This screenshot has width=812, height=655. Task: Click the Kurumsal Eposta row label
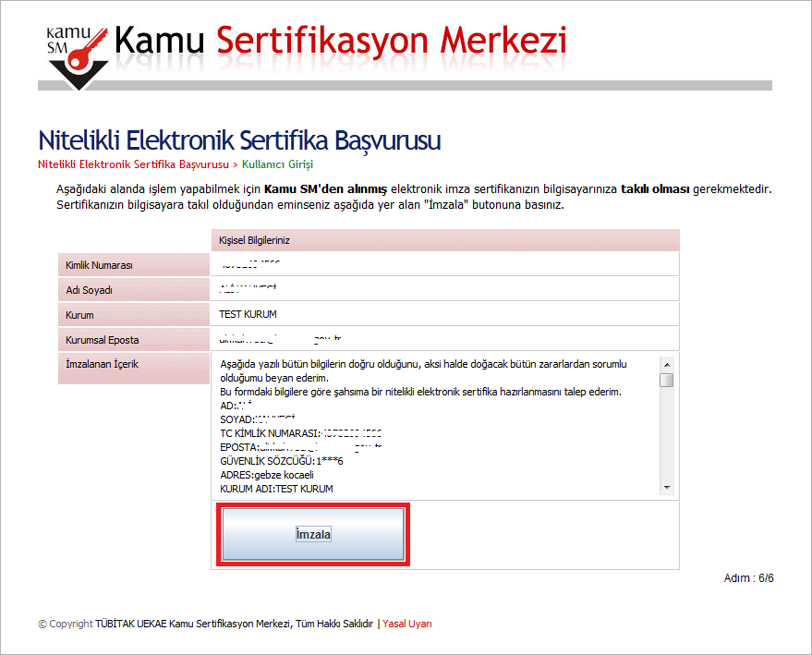[x=134, y=340]
